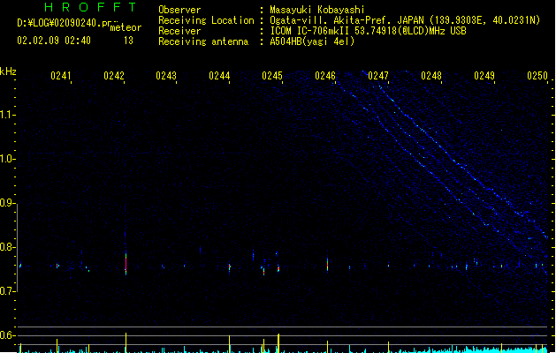The height and width of the screenshot is (353, 556).
Task: Click the 0.6 kHz axis label
Action: pyautogui.click(x=7, y=335)
